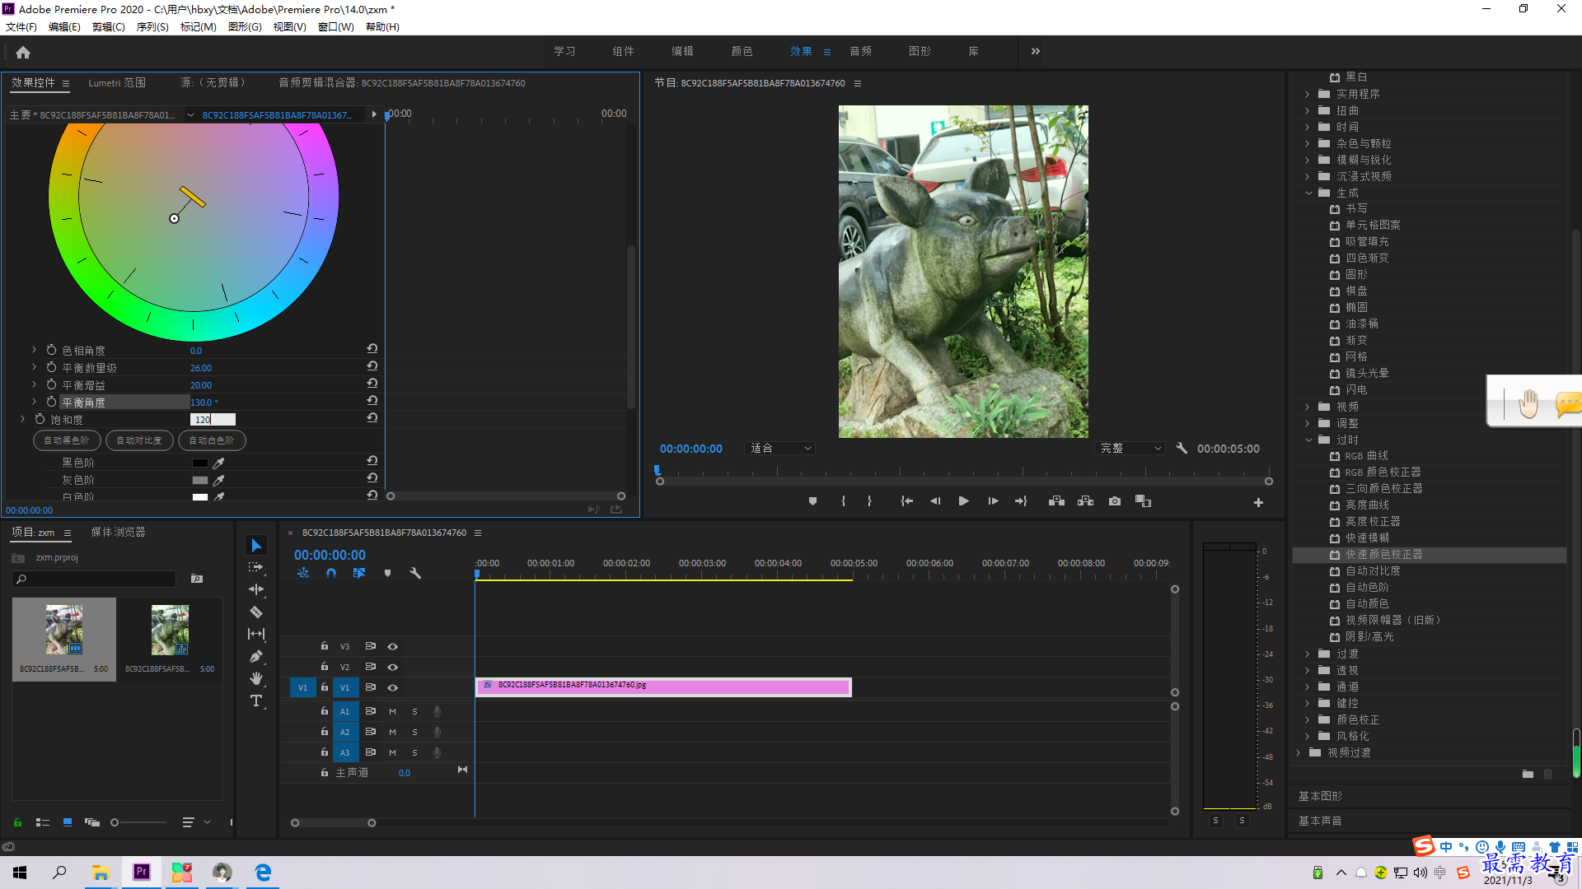
Task: Click the Extract button
Action: (x=1085, y=501)
